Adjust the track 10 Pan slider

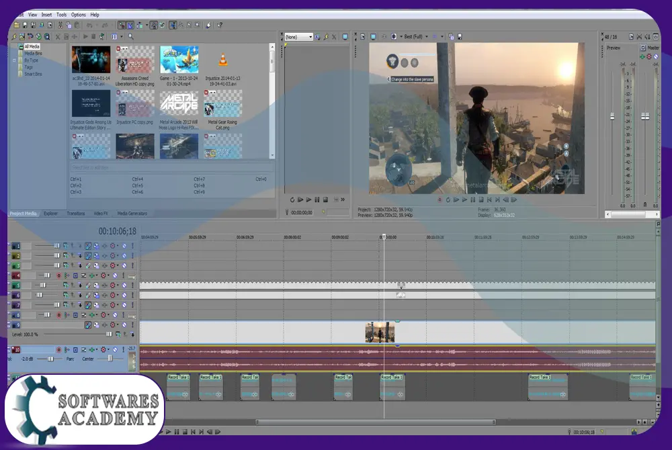pos(110,359)
